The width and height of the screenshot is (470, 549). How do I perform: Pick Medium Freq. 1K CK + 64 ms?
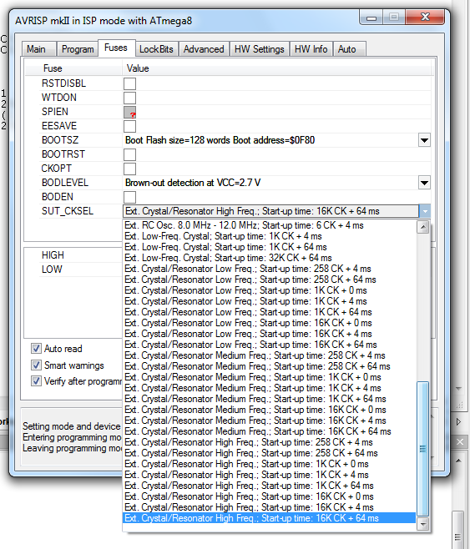270,399
